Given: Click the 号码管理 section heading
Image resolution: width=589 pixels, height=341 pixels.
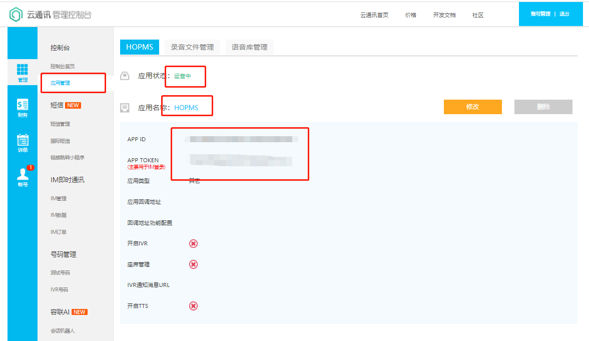Looking at the screenshot, I should pos(64,254).
